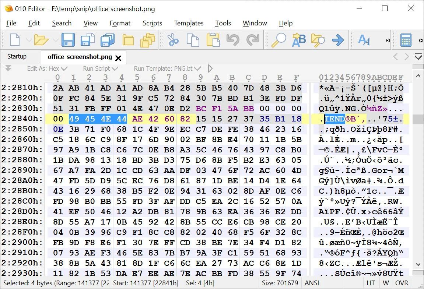Open Find with the magnifying glass icon

279,40
